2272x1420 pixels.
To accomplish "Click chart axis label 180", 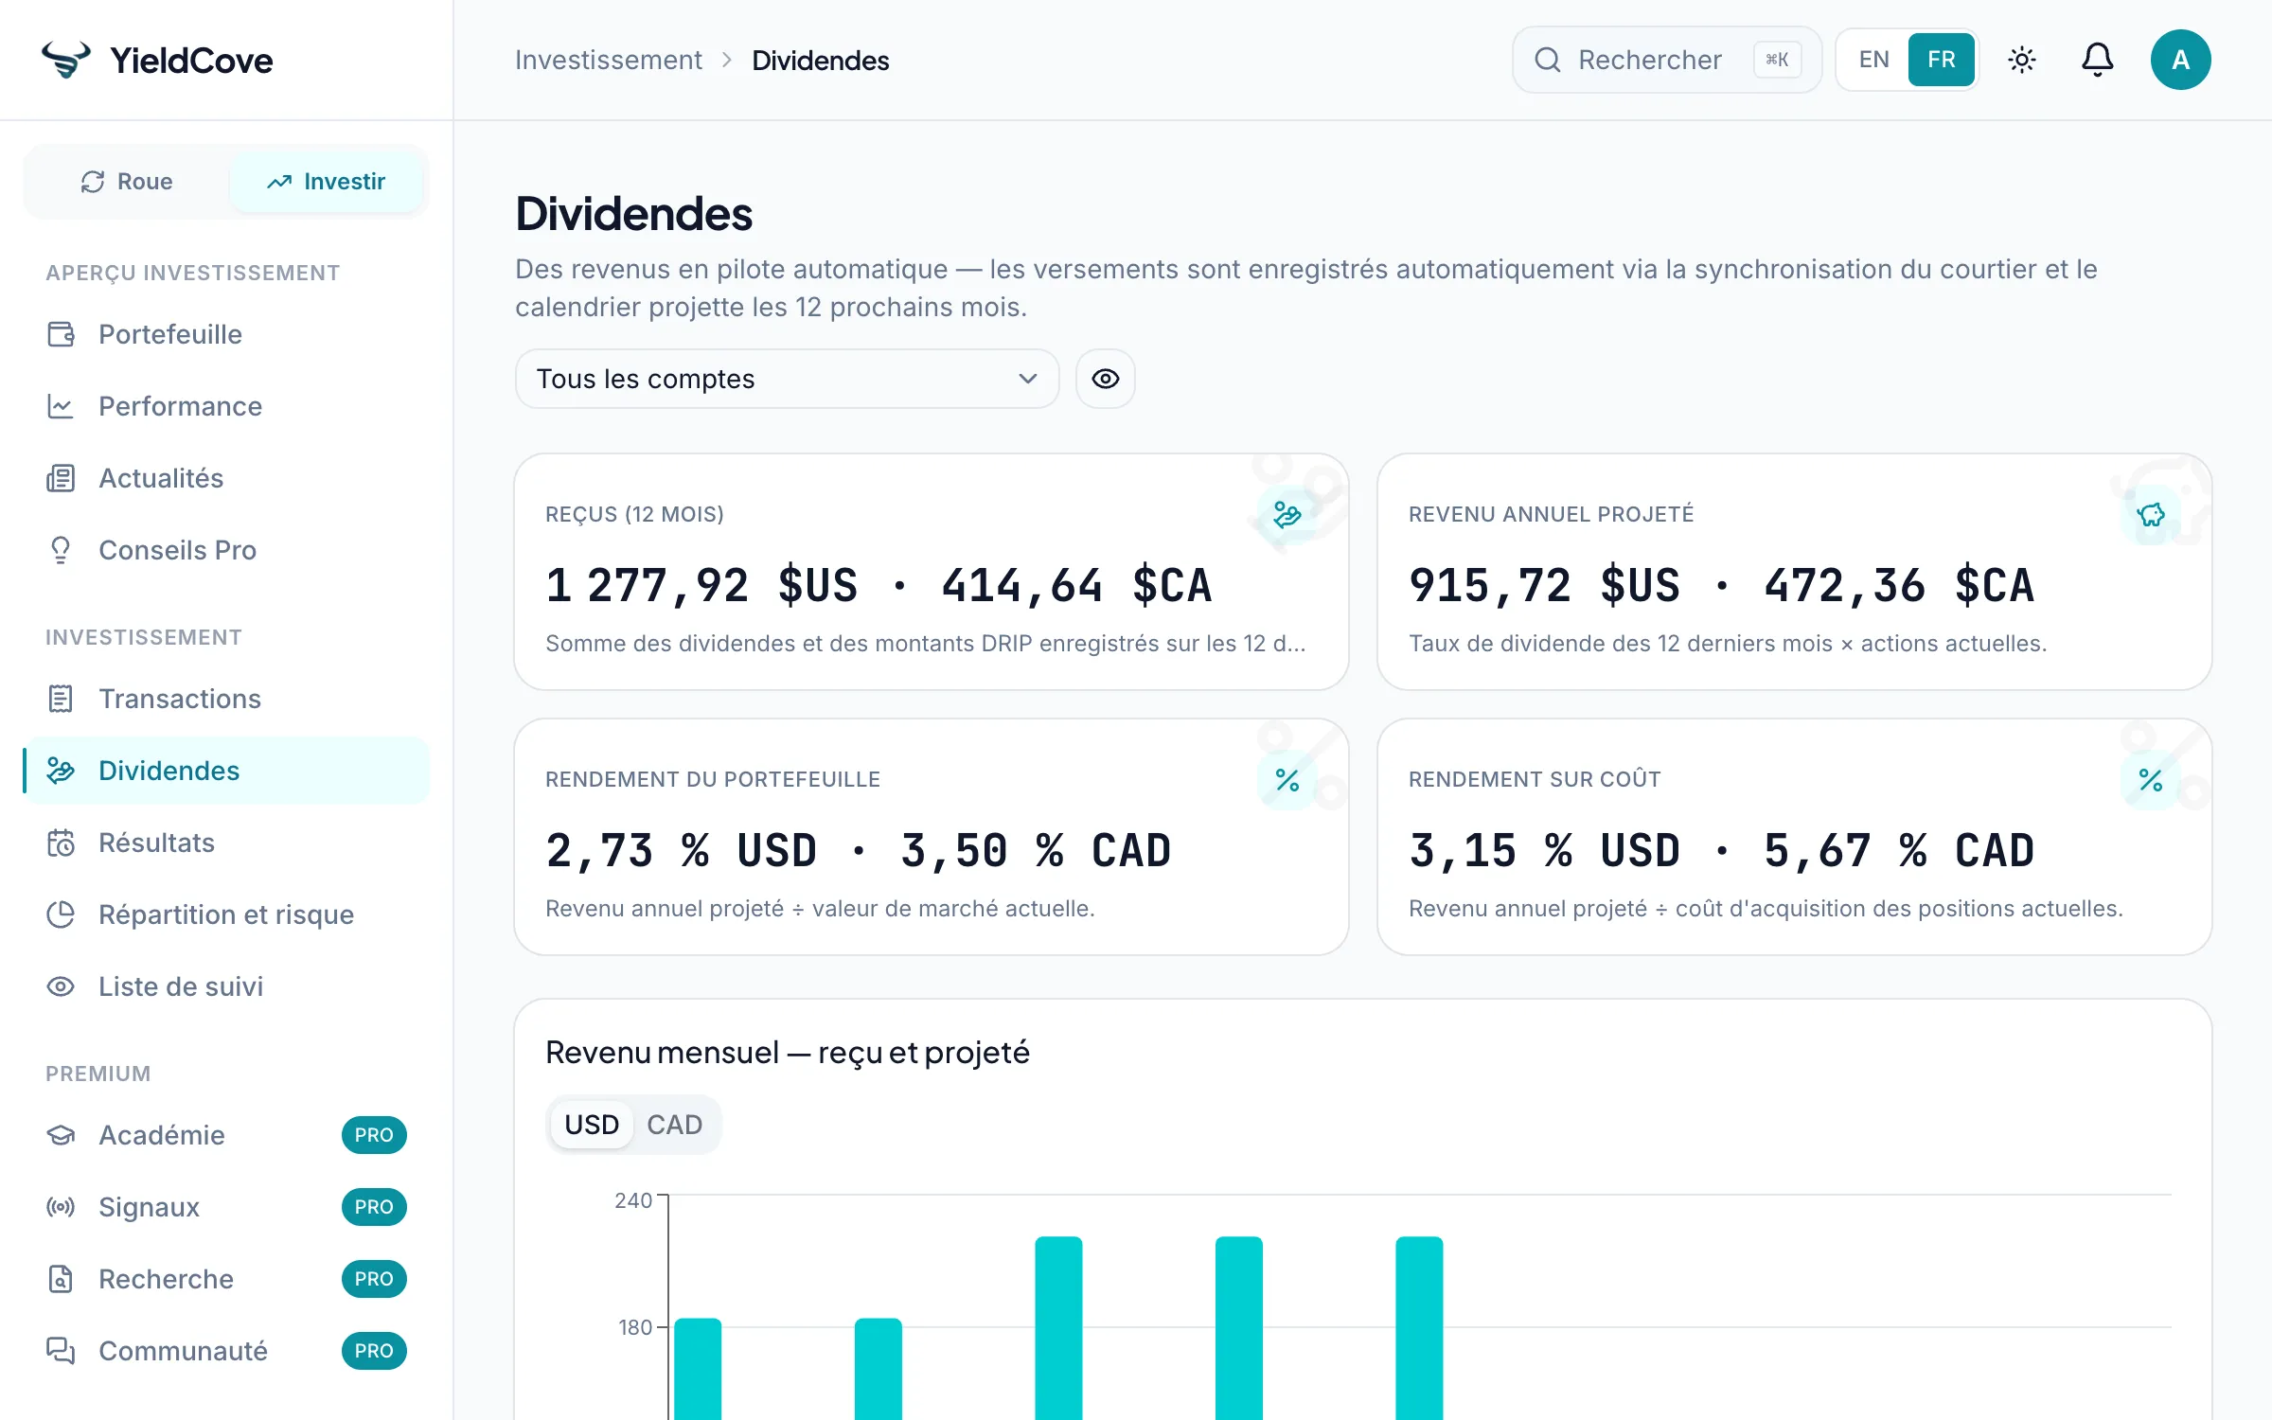I will tap(635, 1327).
